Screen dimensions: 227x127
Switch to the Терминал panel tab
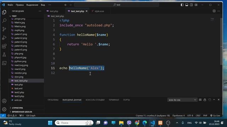tap(114, 100)
